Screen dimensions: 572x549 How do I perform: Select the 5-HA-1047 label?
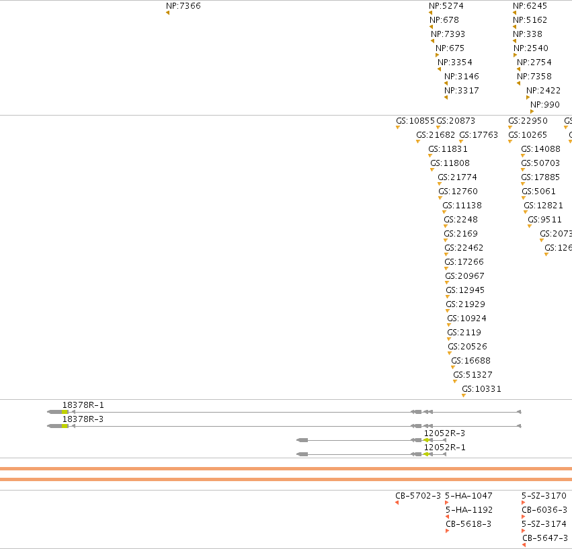(x=468, y=496)
